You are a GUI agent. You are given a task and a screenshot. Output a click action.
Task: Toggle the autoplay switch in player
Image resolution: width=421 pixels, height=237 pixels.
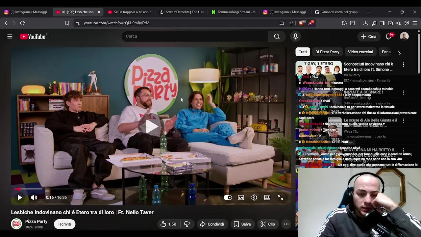[x=228, y=197]
